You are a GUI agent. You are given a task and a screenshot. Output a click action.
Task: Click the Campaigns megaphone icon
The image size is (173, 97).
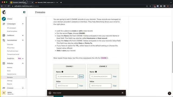[4, 24]
